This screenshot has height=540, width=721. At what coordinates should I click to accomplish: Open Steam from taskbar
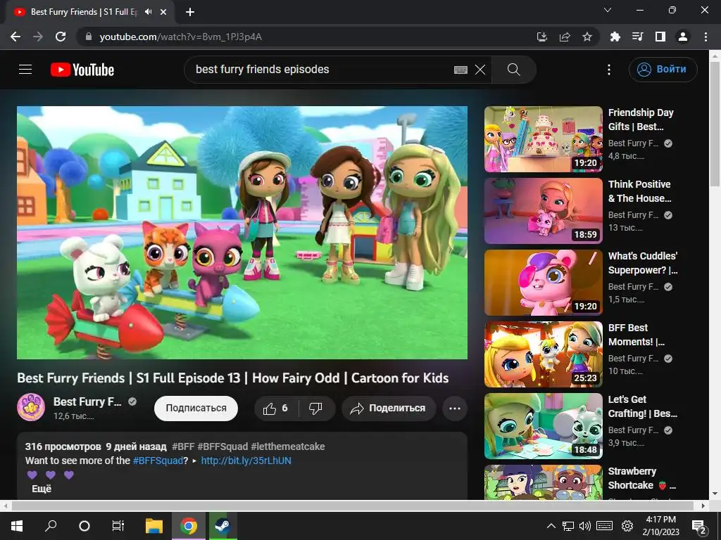tap(223, 526)
